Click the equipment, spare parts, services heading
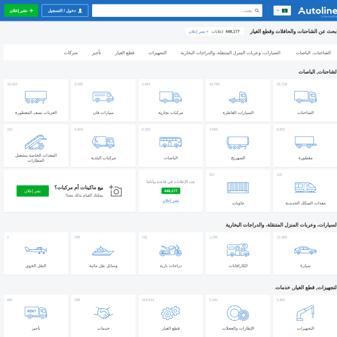This screenshot has width=337, height=337. pyautogui.click(x=306, y=288)
